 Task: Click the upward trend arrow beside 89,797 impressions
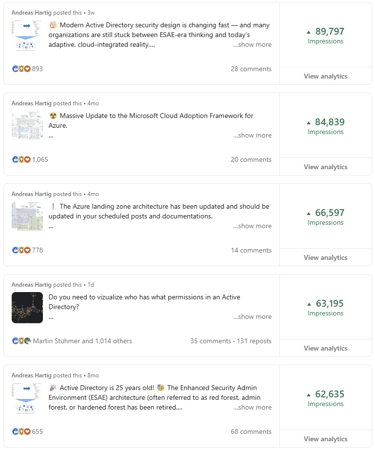click(x=308, y=31)
